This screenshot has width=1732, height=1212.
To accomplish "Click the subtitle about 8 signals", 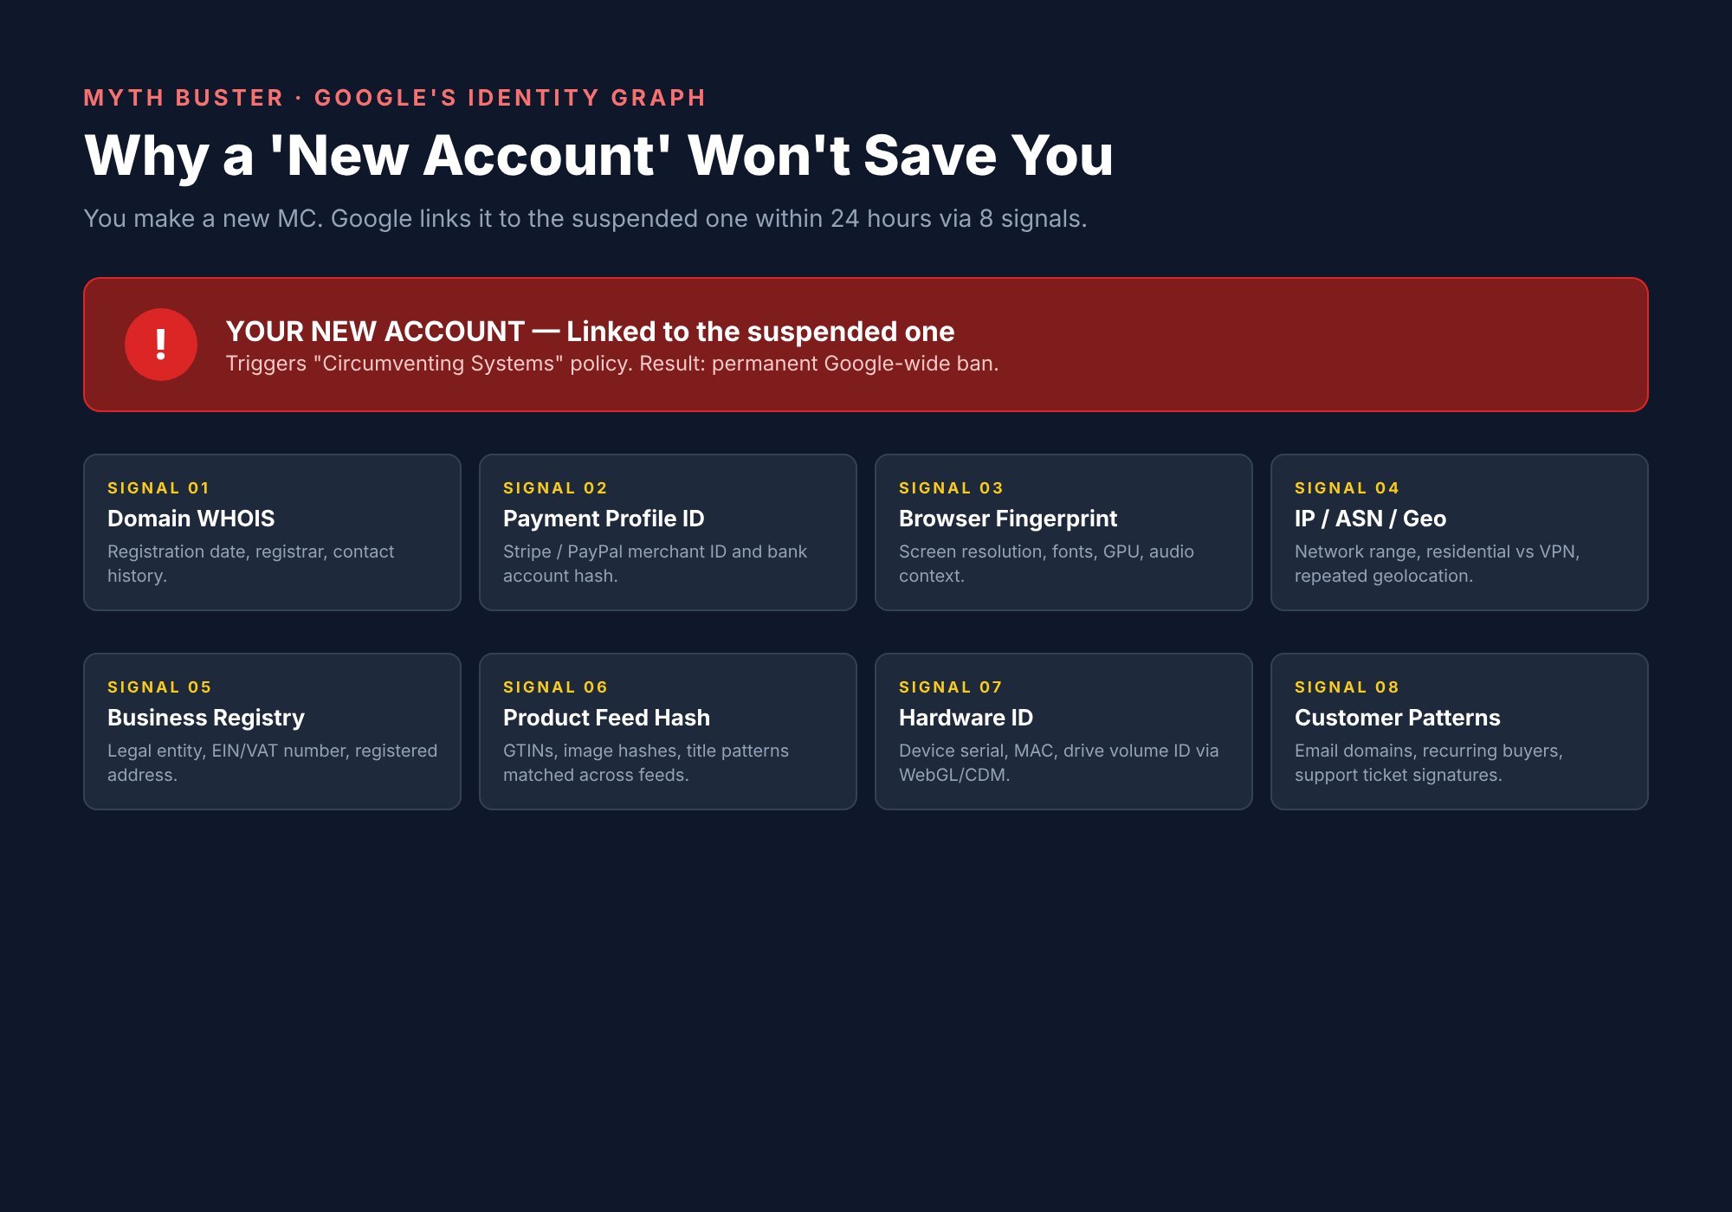I will pyautogui.click(x=585, y=218).
